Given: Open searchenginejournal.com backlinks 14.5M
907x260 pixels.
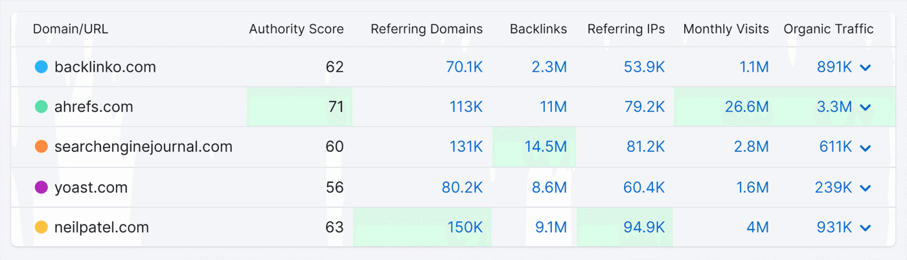Looking at the screenshot, I should (x=546, y=147).
